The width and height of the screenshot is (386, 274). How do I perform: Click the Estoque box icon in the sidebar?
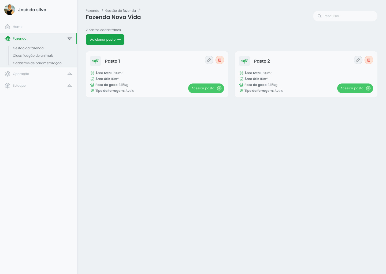8,85
